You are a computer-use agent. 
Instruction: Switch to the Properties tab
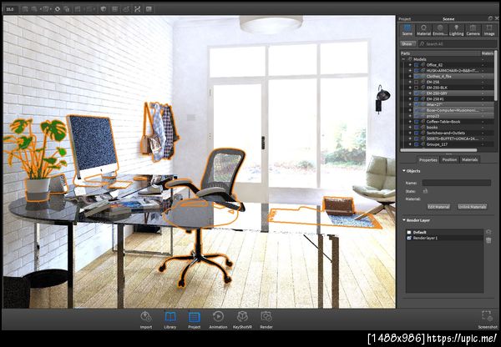428,159
